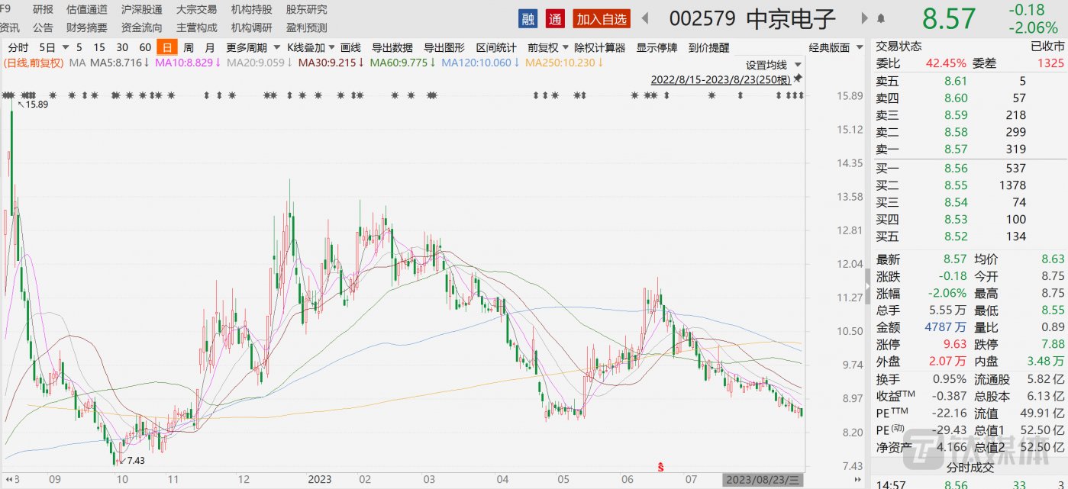Click the (日线,前复权) chart label
The width and height of the screenshot is (1068, 489).
(34, 62)
